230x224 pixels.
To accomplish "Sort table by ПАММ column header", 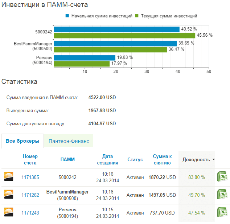I will pyautogui.click(x=67, y=159).
